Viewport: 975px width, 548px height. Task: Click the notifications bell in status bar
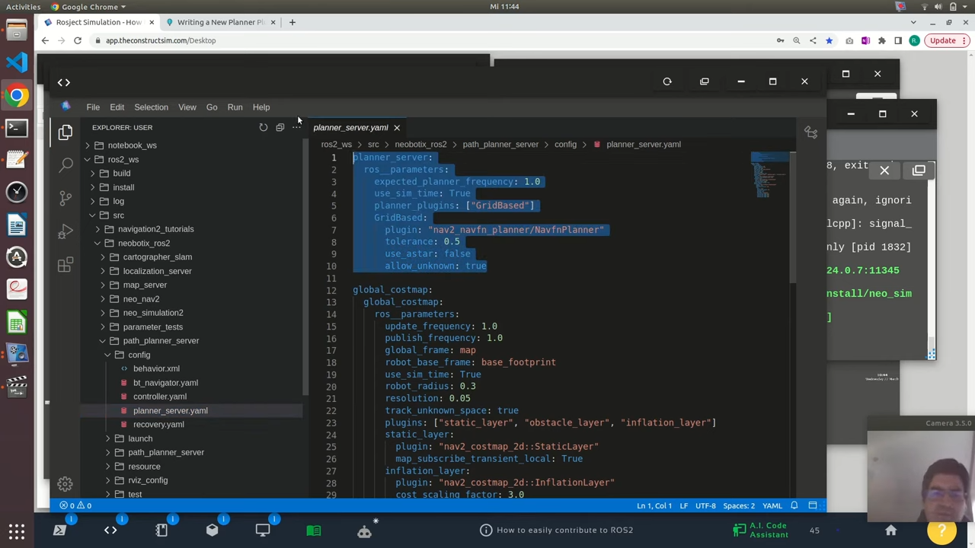pyautogui.click(x=794, y=505)
